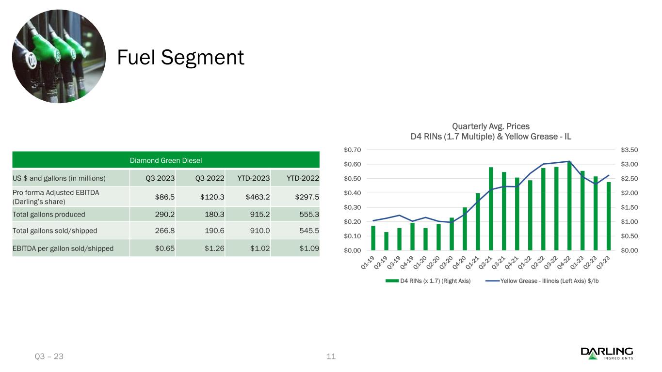Viewport: 662px width, 372px height.
Task: Select the Quarterly Avg. Prices chart title
Action: click(x=491, y=131)
